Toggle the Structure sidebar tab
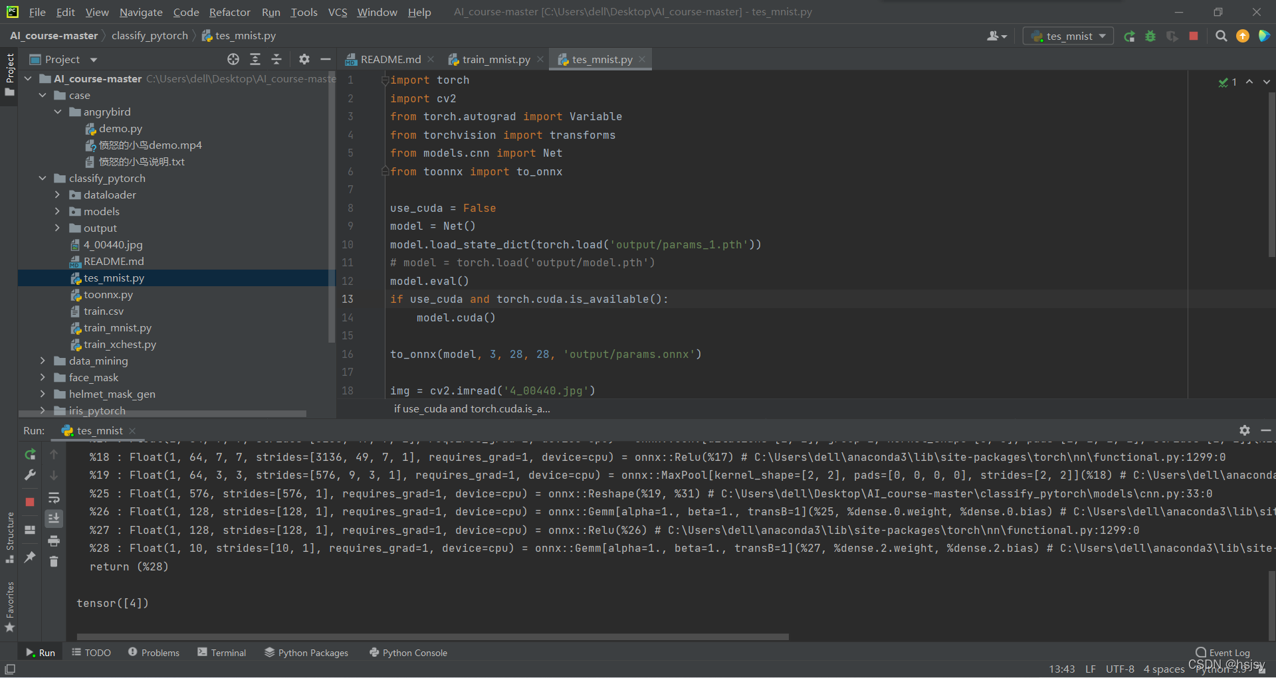The height and width of the screenshot is (678, 1276). (x=10, y=537)
